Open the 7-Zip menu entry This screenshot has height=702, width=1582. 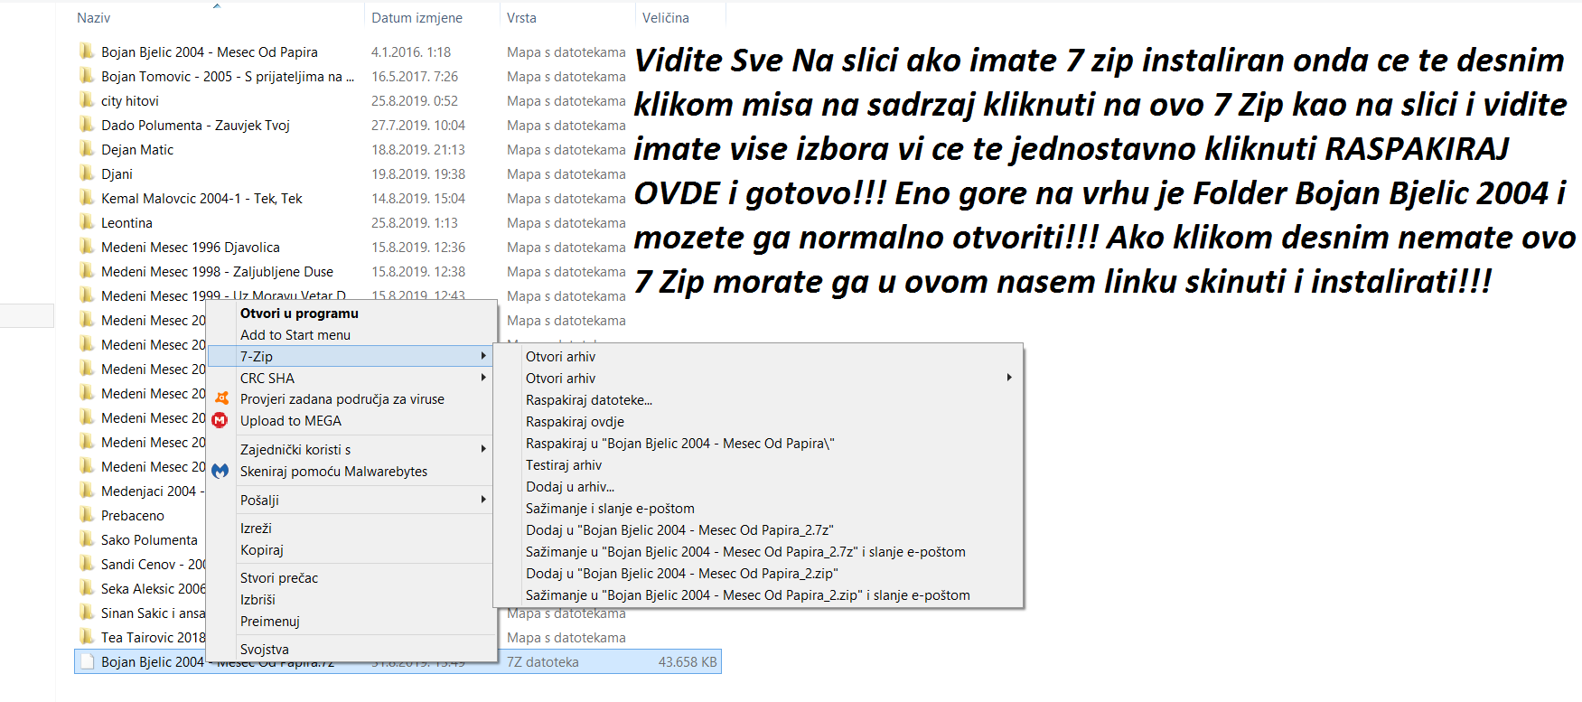pyautogui.click(x=351, y=356)
